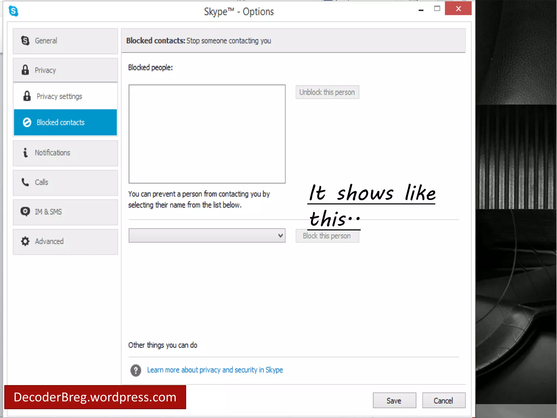Cancel the options dialog
The image size is (557, 418).
point(444,400)
